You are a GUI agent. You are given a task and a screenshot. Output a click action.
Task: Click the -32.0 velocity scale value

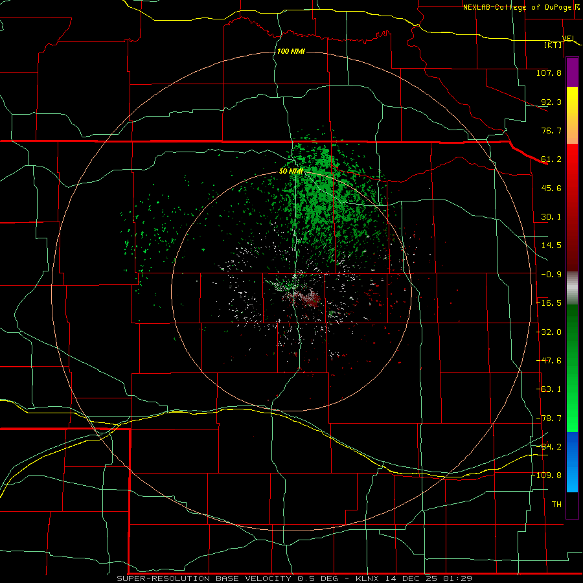549,332
